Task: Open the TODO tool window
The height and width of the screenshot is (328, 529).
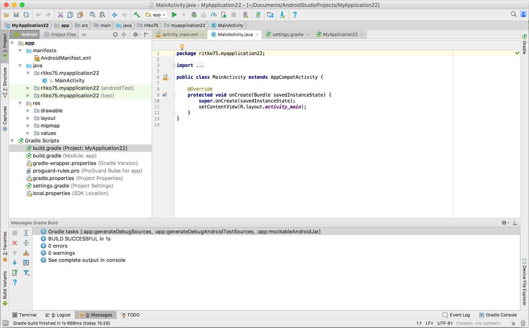Action: [130, 315]
